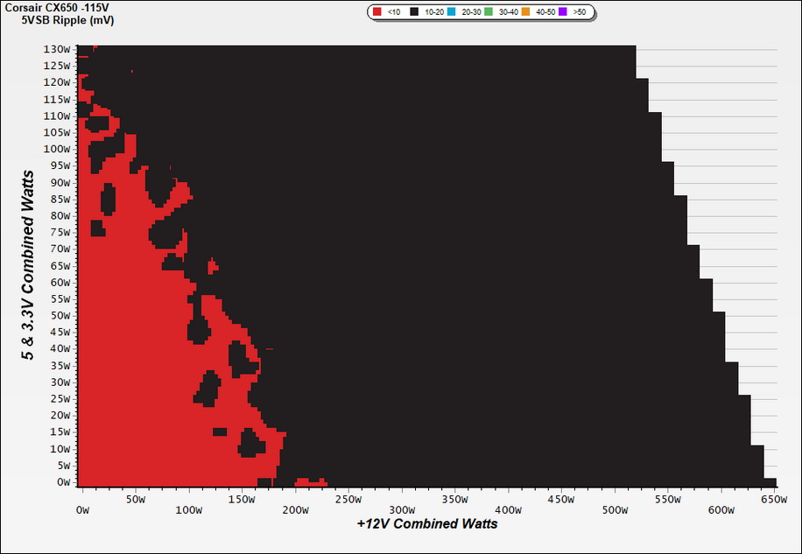This screenshot has height=554, width=802.
Task: Click the '600W' x-axis label
Action: click(x=721, y=510)
